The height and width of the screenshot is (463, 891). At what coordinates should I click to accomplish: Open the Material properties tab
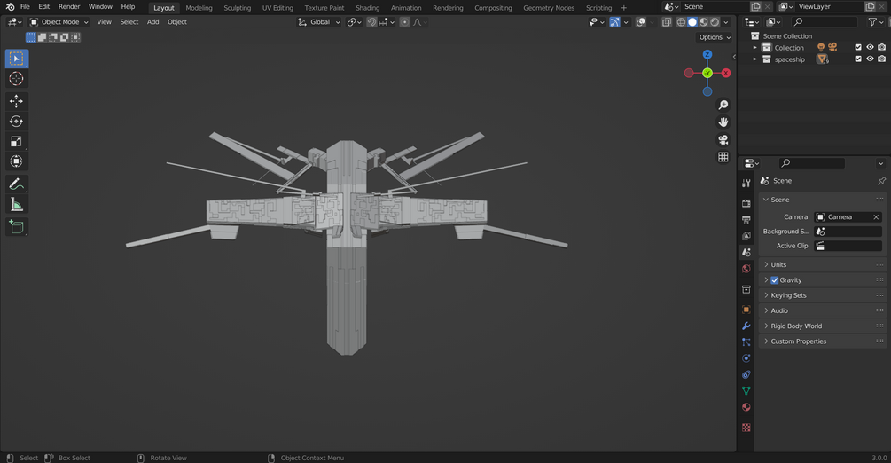coord(746,407)
